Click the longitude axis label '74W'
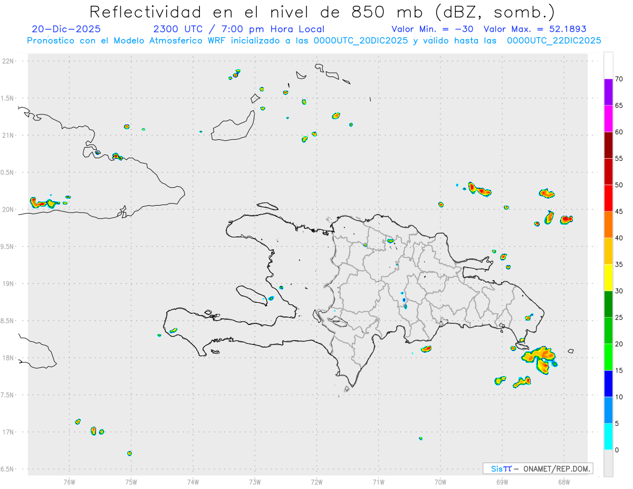633x489 pixels. click(x=193, y=482)
